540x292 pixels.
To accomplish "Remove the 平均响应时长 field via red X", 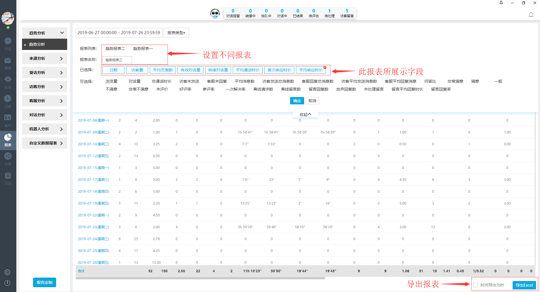I will [x=325, y=67].
